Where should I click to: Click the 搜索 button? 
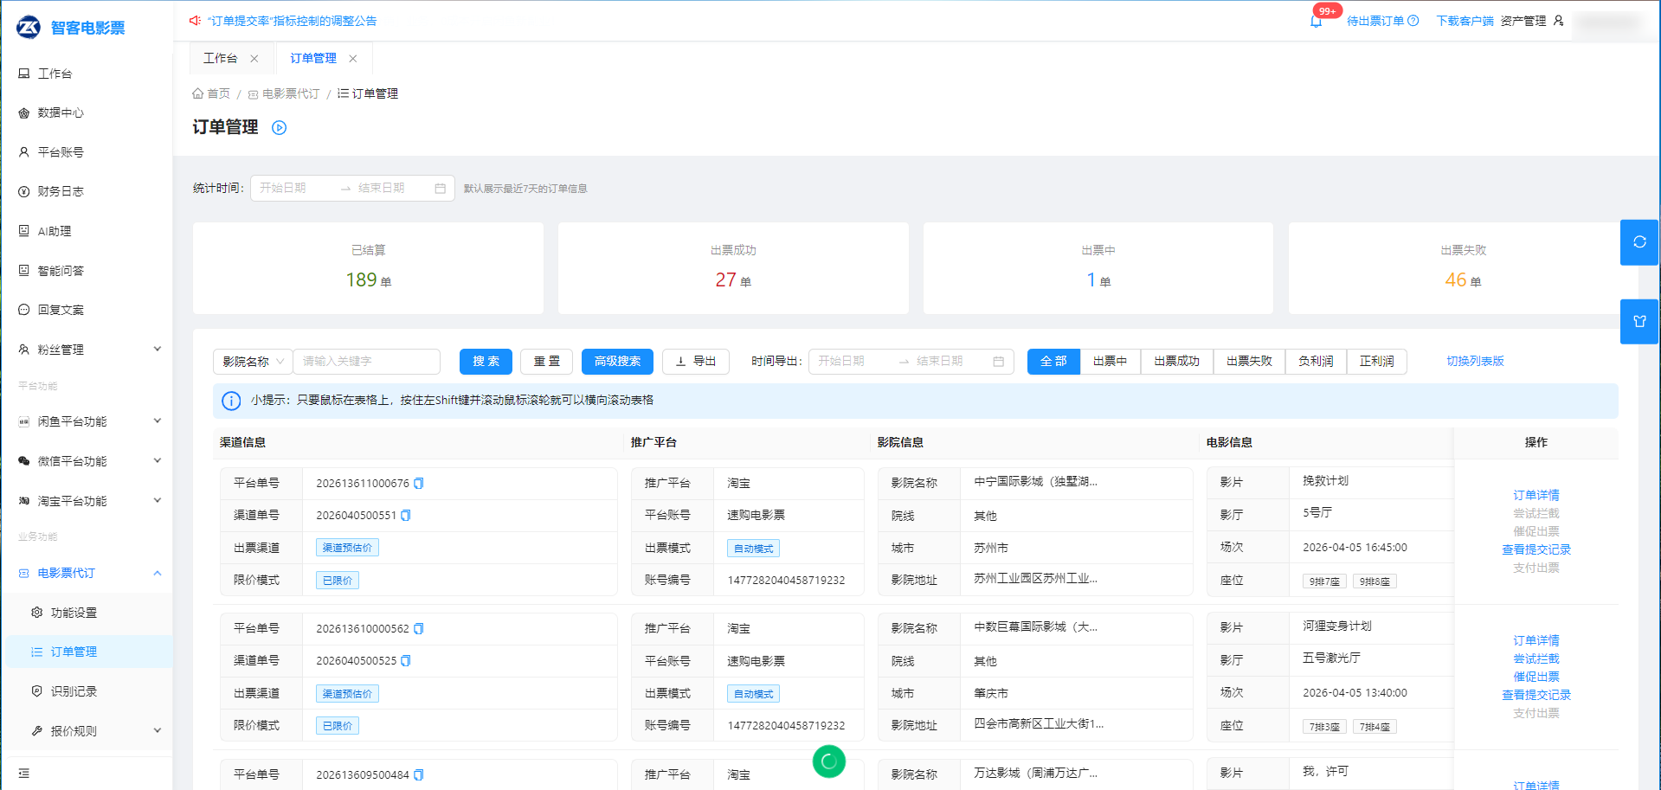[x=486, y=362]
